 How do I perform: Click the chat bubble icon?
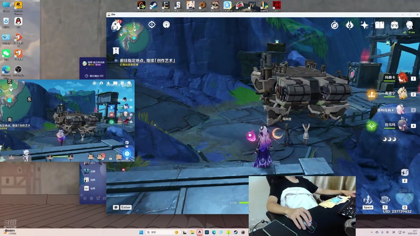116,207
